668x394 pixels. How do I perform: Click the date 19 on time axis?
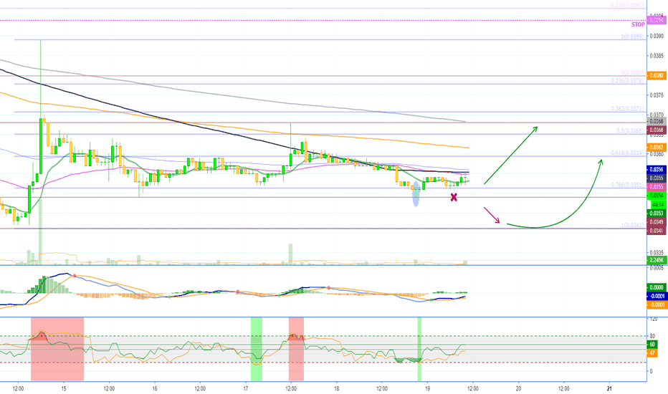coord(427,388)
